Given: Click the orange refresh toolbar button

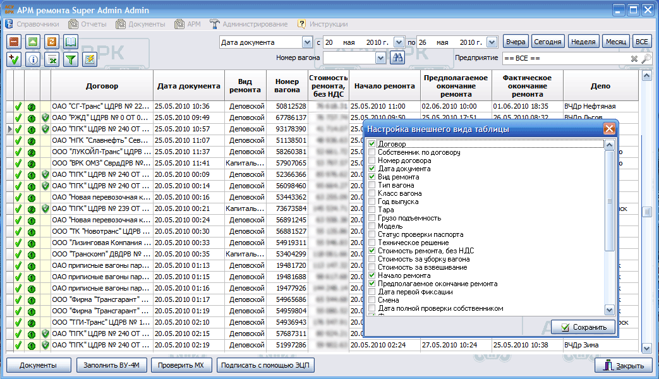Looking at the screenshot, I should point(52,42).
